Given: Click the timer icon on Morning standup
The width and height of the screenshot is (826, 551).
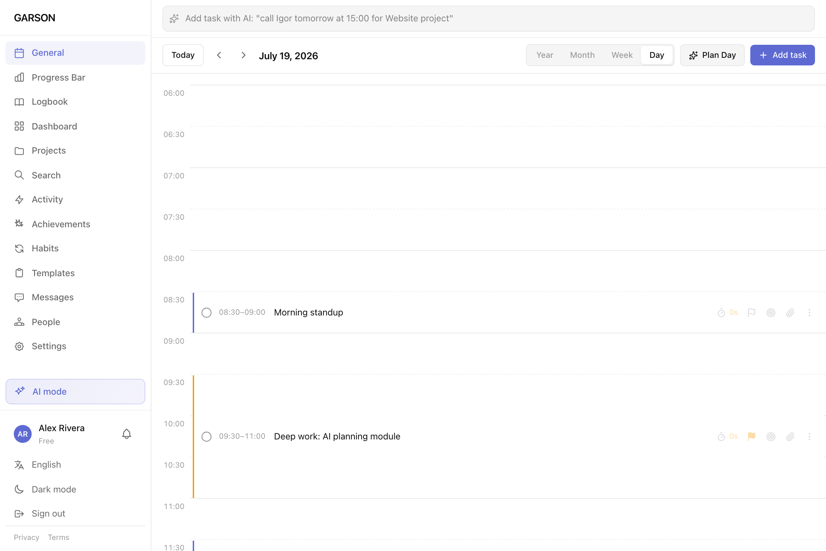Looking at the screenshot, I should pos(721,312).
